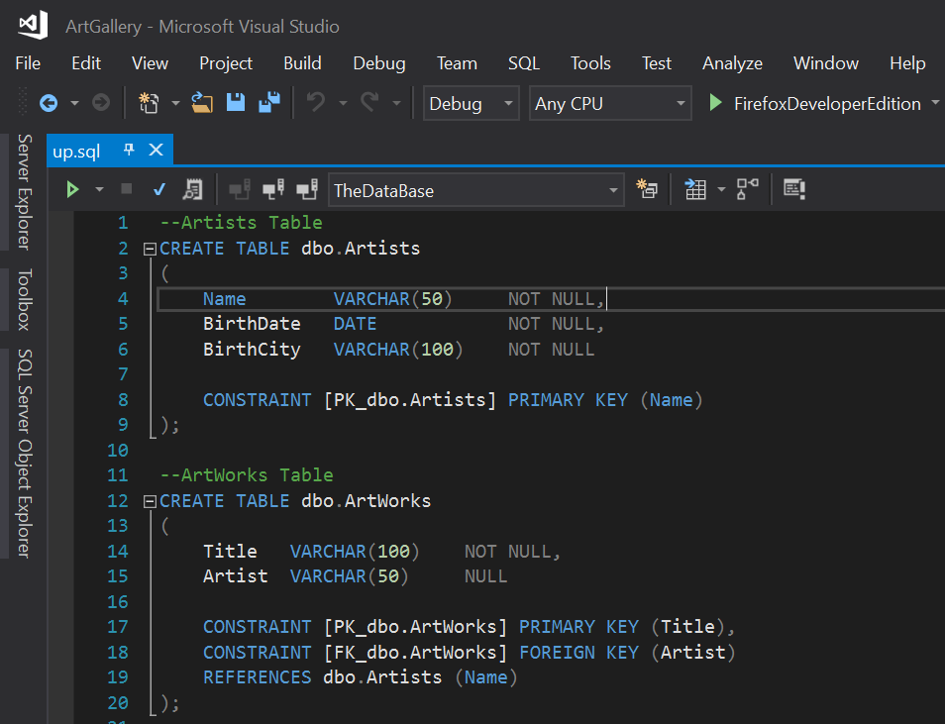Screen dimensions: 945x724
Task: Open the Toolbox side tab
Action: pos(24,300)
